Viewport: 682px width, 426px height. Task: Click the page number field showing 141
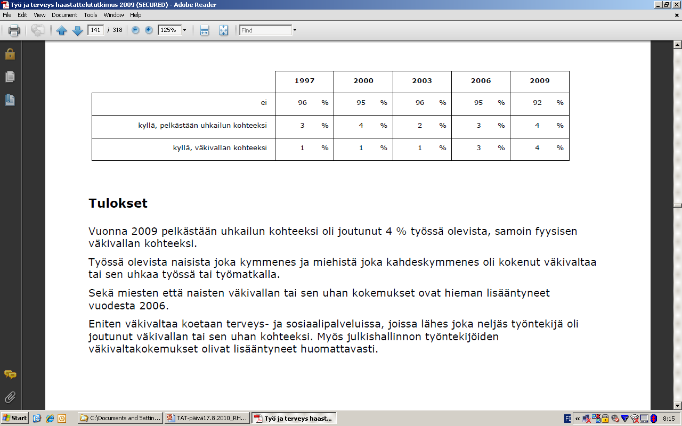[95, 30]
